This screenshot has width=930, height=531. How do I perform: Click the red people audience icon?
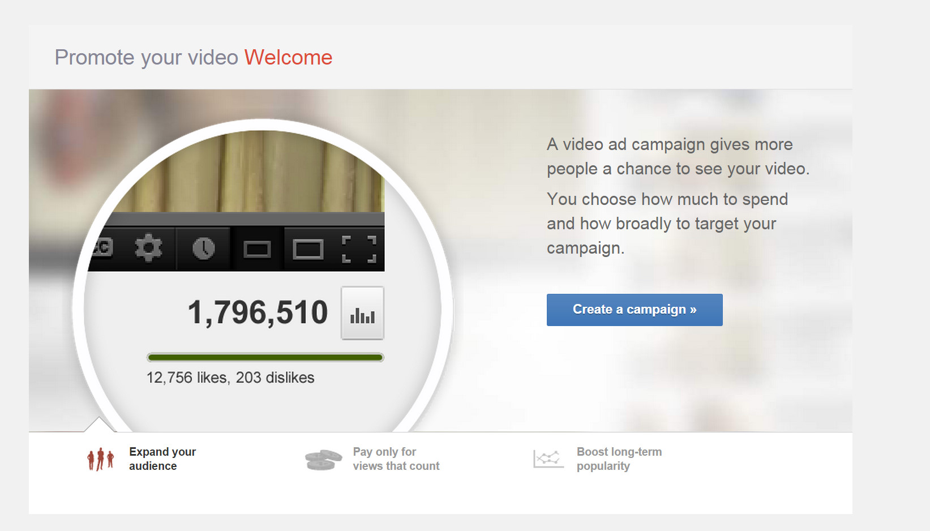(101, 459)
